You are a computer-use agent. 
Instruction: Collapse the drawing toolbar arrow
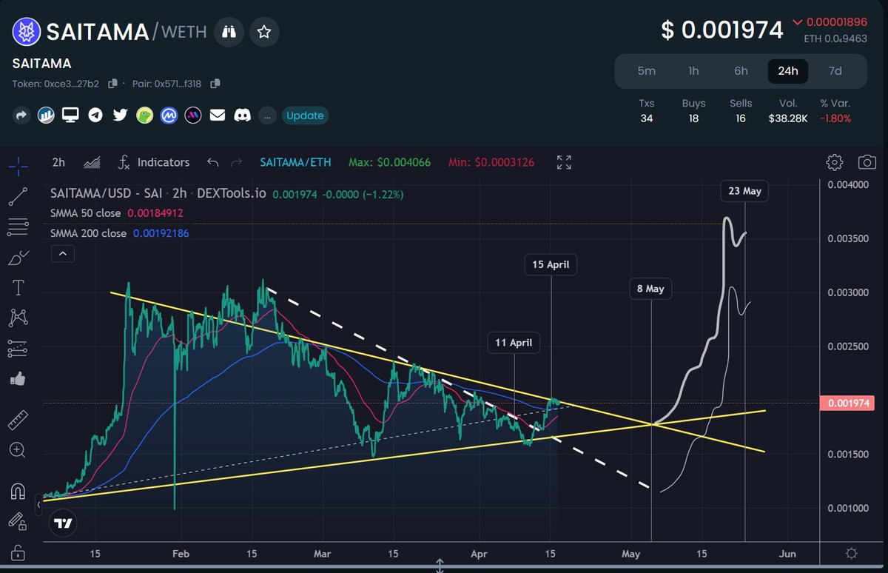click(38, 506)
